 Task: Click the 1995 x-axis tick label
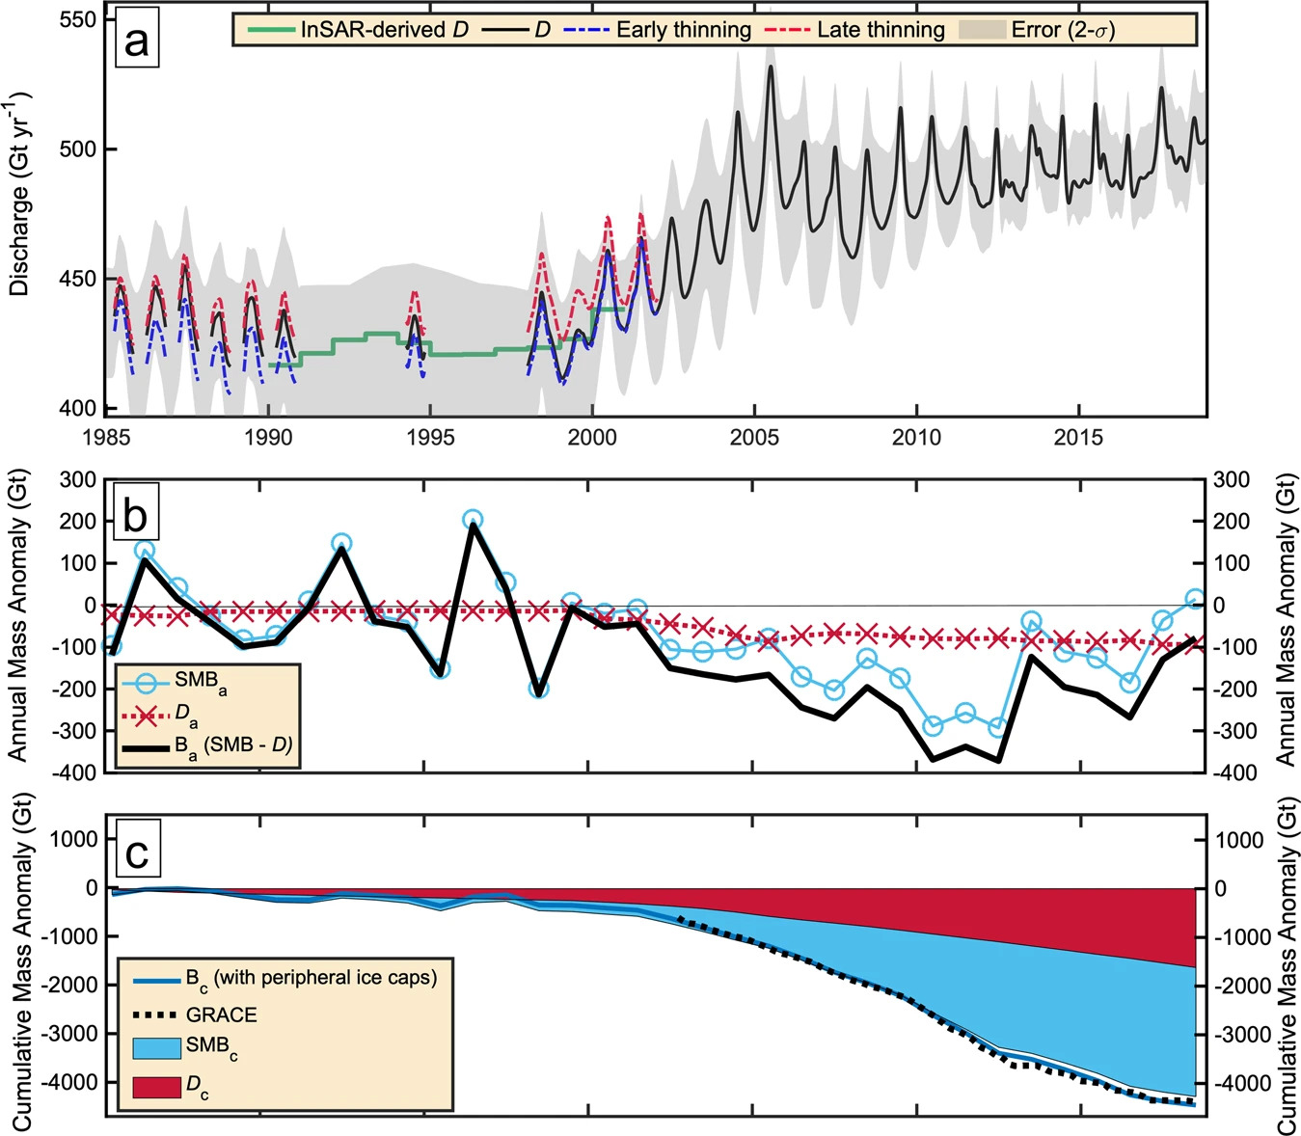(x=430, y=439)
